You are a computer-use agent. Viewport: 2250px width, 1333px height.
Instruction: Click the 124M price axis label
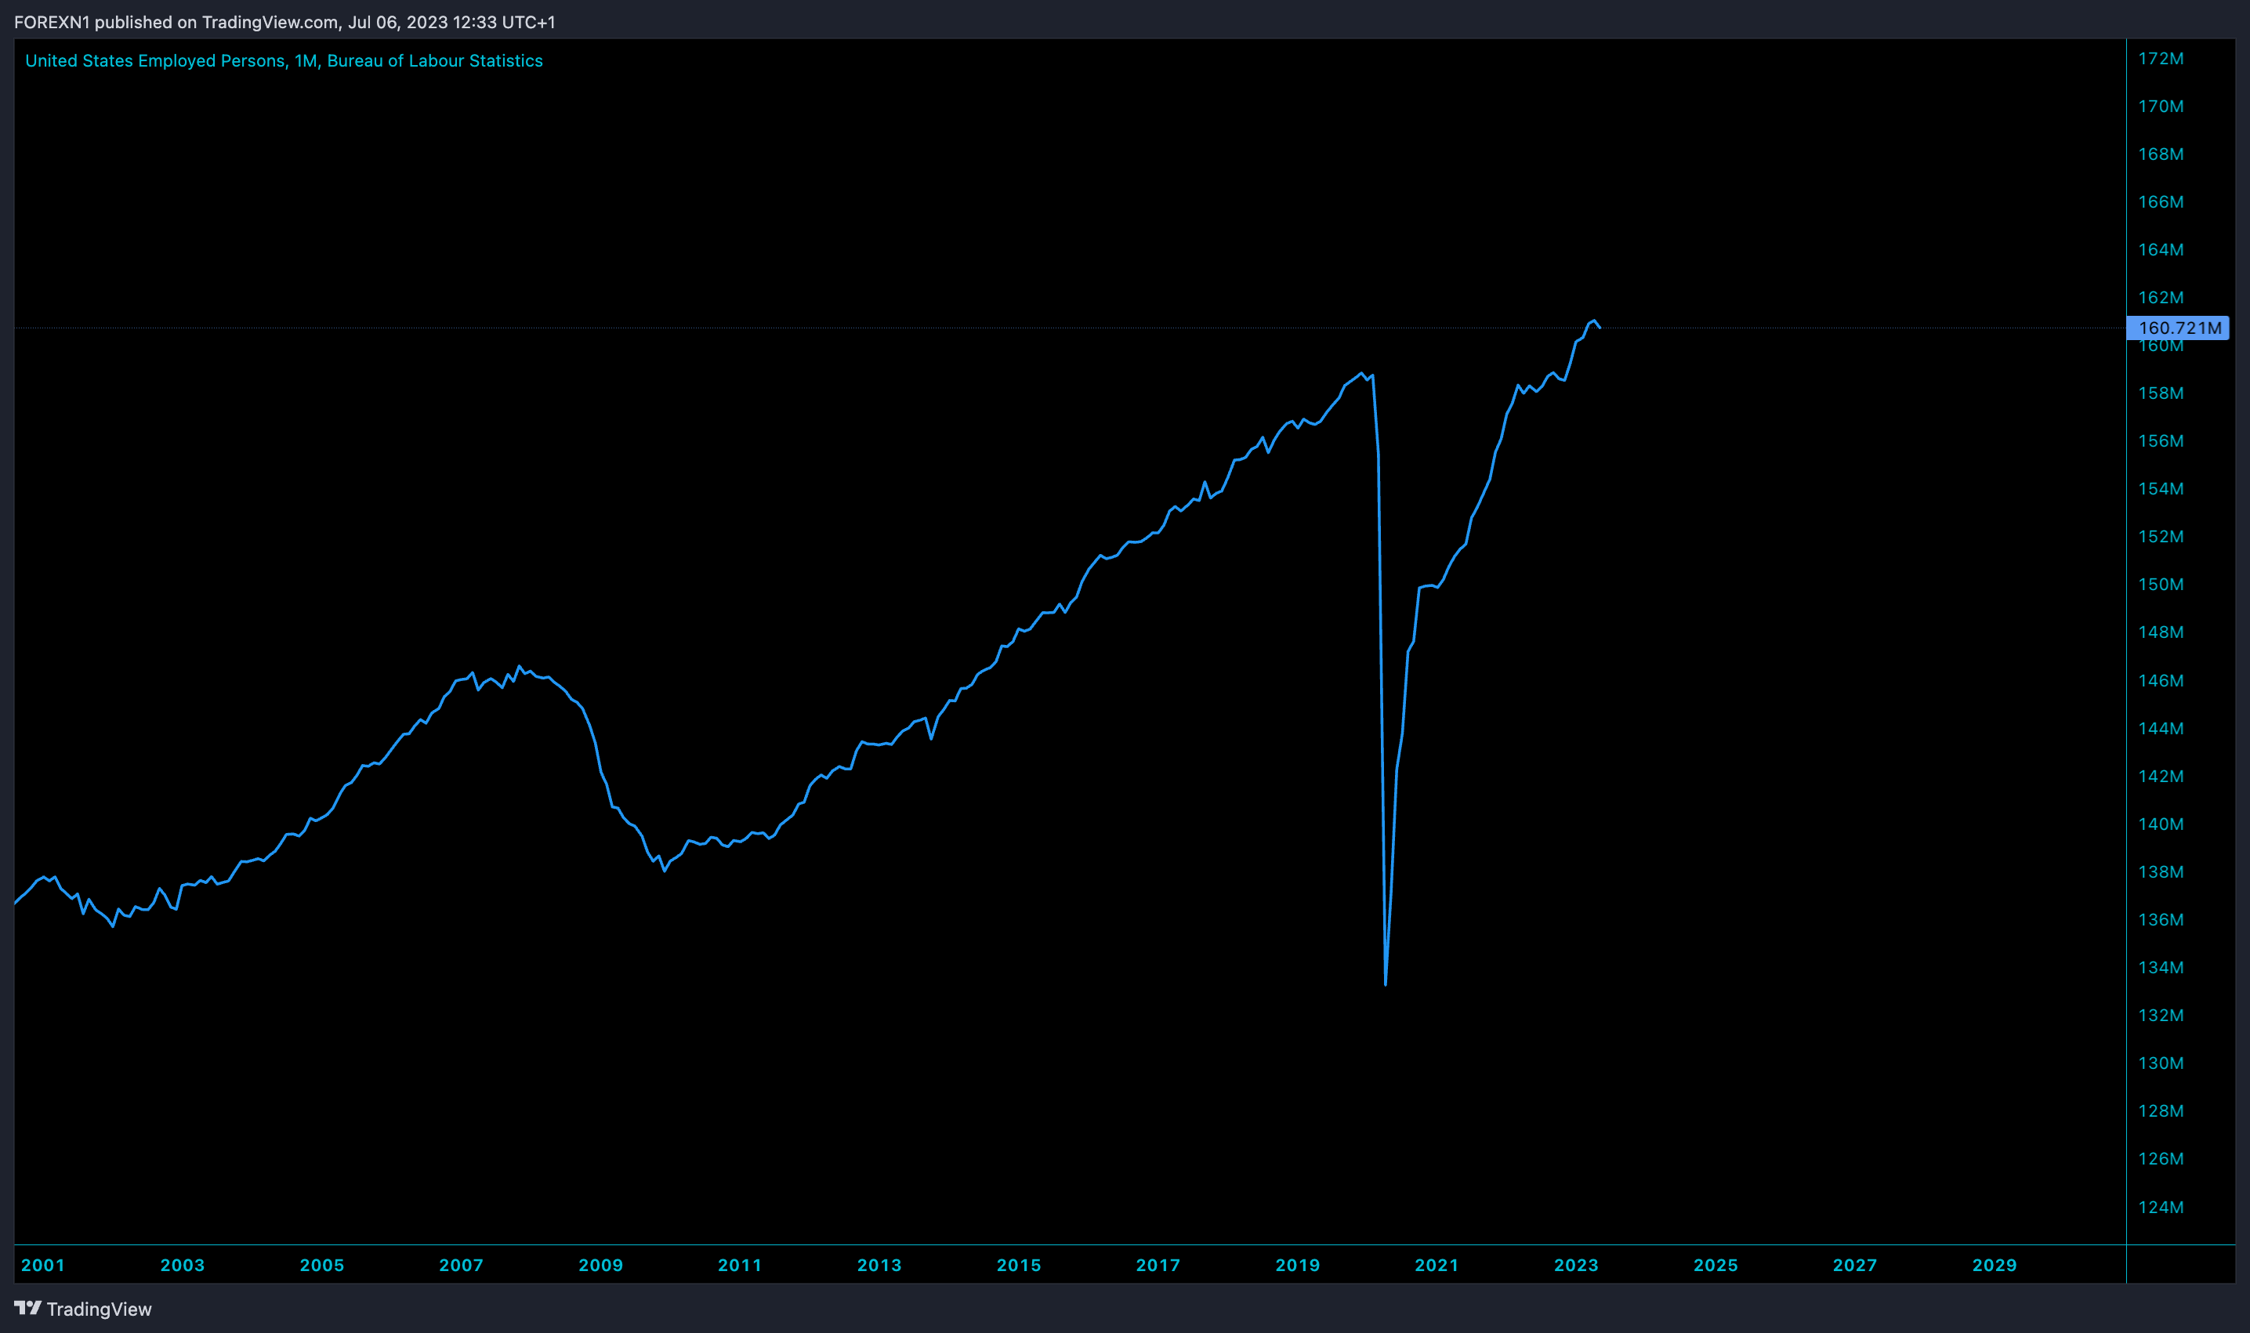(x=2161, y=1206)
